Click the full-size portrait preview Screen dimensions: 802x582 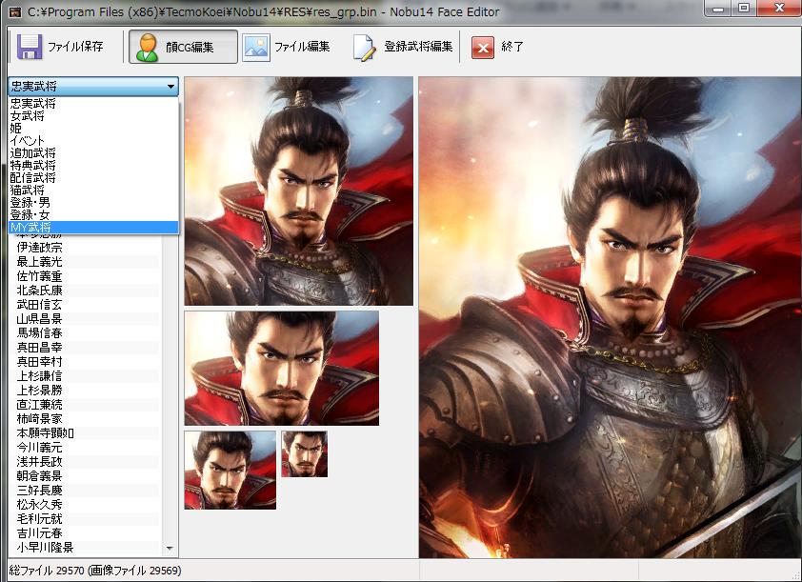point(611,317)
